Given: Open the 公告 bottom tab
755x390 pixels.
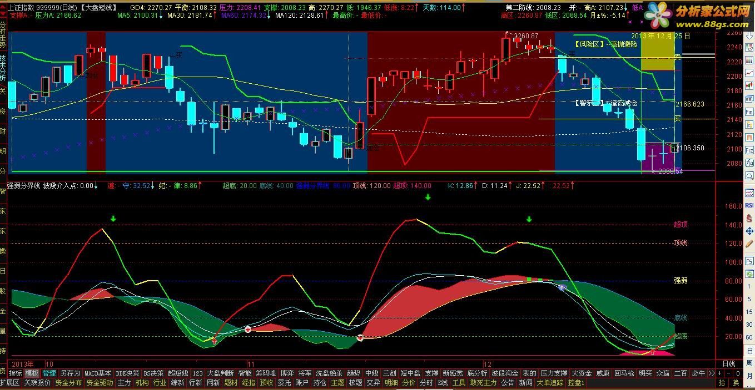Looking at the screenshot, I should pyautogui.click(x=508, y=383).
